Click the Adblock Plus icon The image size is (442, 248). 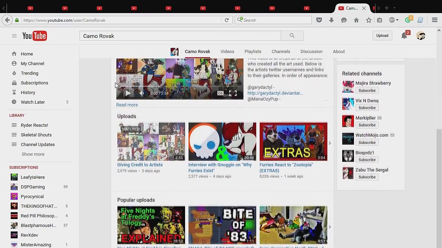pos(392,20)
